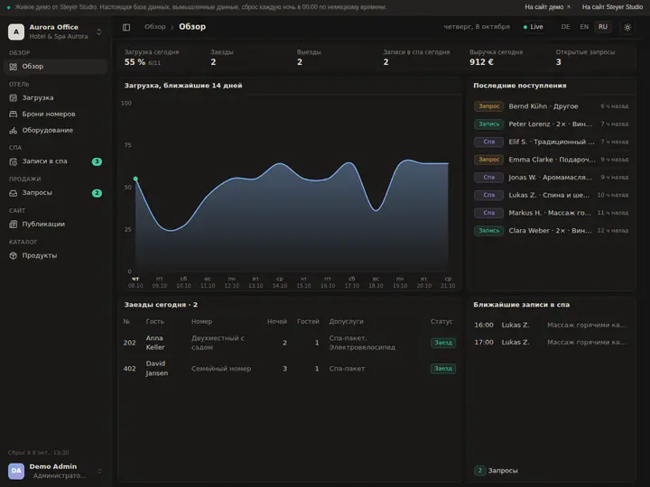The width and height of the screenshot is (650, 487).
Task: Click the Спа tag on Elif S. row
Action: (x=488, y=142)
